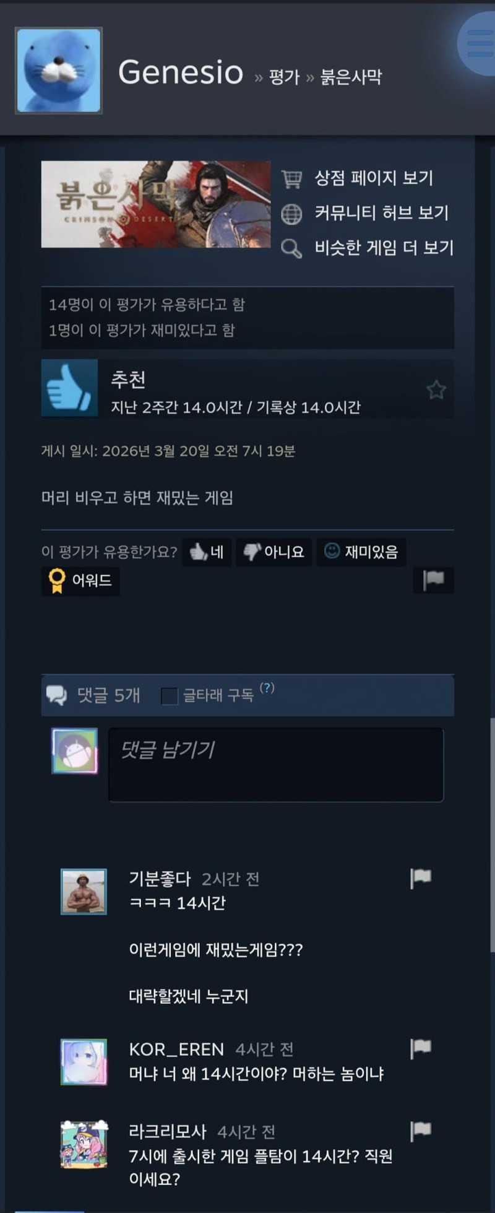Viewport: 495px width, 1213px height.
Task: Flag the comment by KOR_EREN
Action: click(x=421, y=1048)
